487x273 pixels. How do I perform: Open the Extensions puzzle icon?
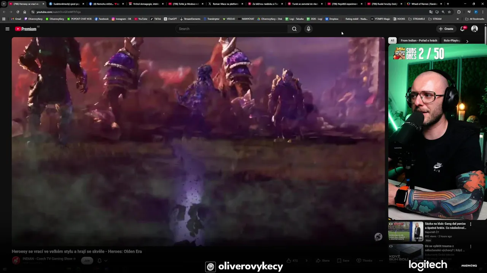(x=459, y=12)
